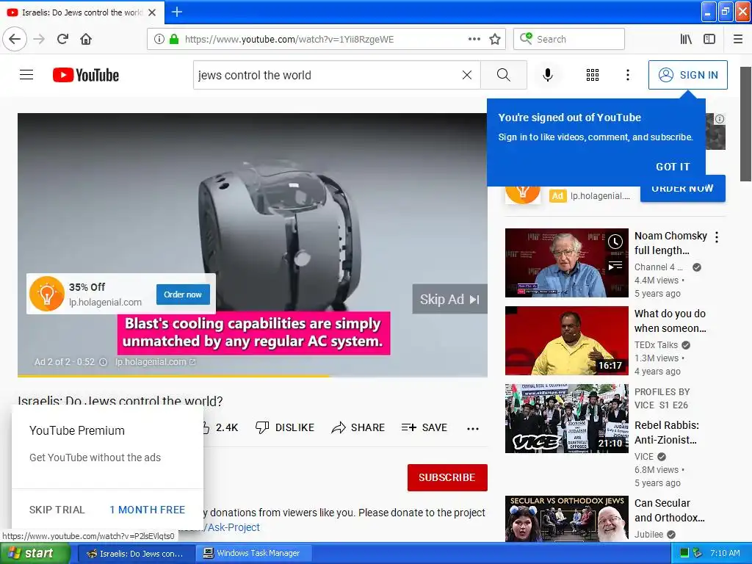Clear the YouTube search query
This screenshot has height=564, width=752.
tap(466, 75)
